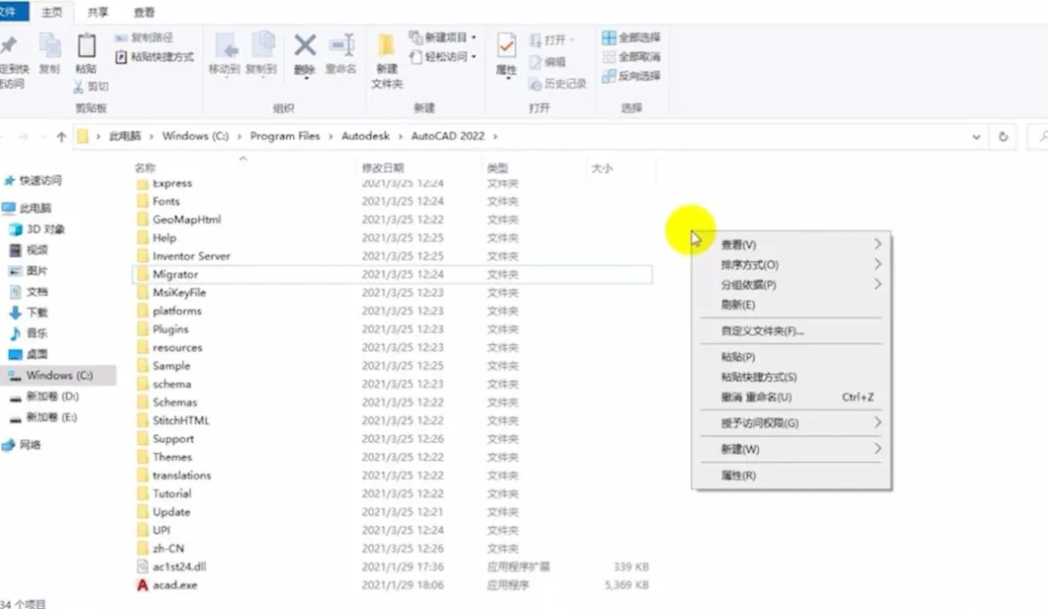Click the Edit (编辑) ribbon button

(548, 61)
